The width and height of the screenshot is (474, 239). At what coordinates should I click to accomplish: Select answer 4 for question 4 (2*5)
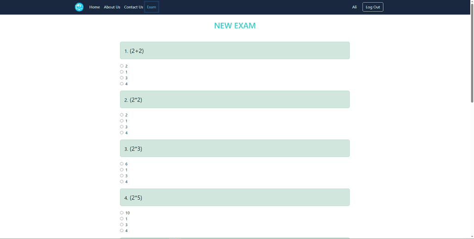122,230
